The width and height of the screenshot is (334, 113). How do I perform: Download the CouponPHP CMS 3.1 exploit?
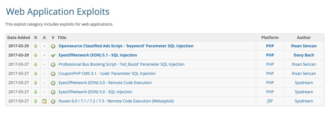click(36, 74)
